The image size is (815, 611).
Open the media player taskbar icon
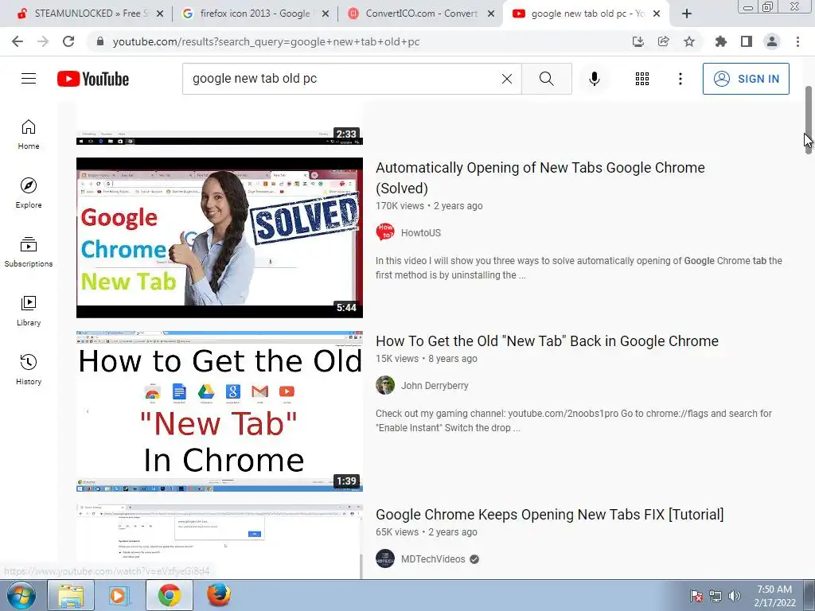point(119,595)
